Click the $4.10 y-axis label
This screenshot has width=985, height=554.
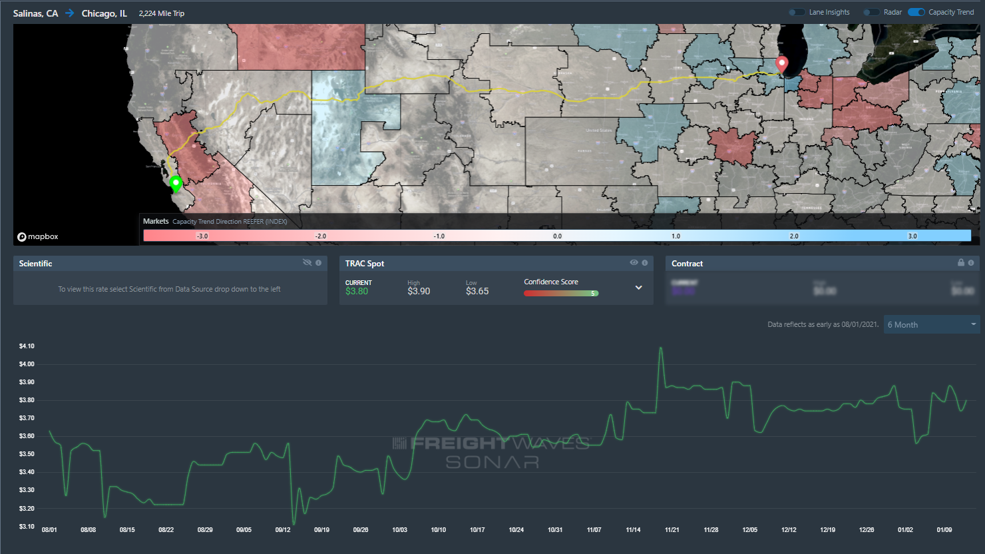point(27,346)
